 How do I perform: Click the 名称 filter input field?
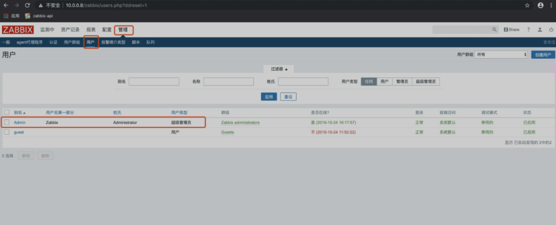(x=229, y=82)
